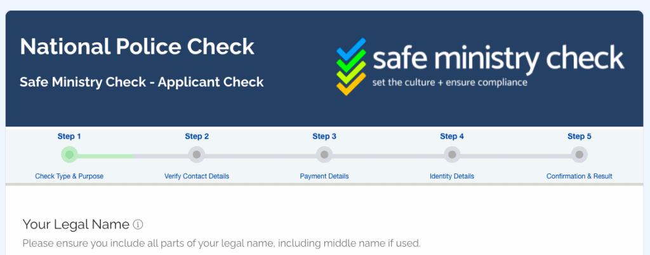This screenshot has height=255, width=650.
Task: Select the green Step 1 progress circle
Action: (x=69, y=154)
